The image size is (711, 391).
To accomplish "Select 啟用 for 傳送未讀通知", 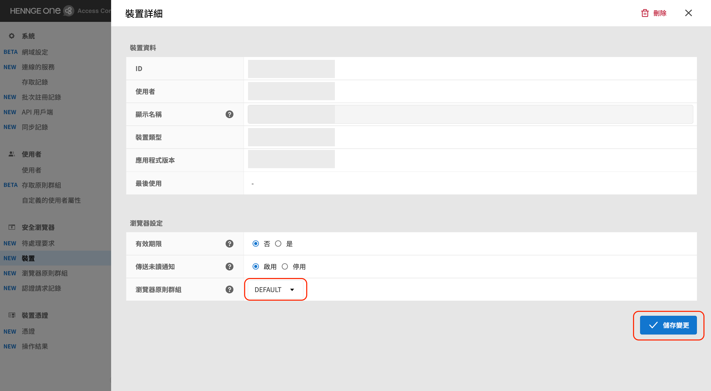I will (256, 267).
